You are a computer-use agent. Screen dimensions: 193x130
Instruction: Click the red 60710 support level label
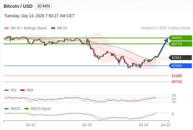tap(177, 82)
